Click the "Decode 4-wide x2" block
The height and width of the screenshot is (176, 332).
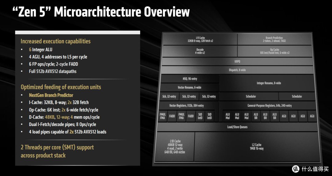(x=200, y=51)
